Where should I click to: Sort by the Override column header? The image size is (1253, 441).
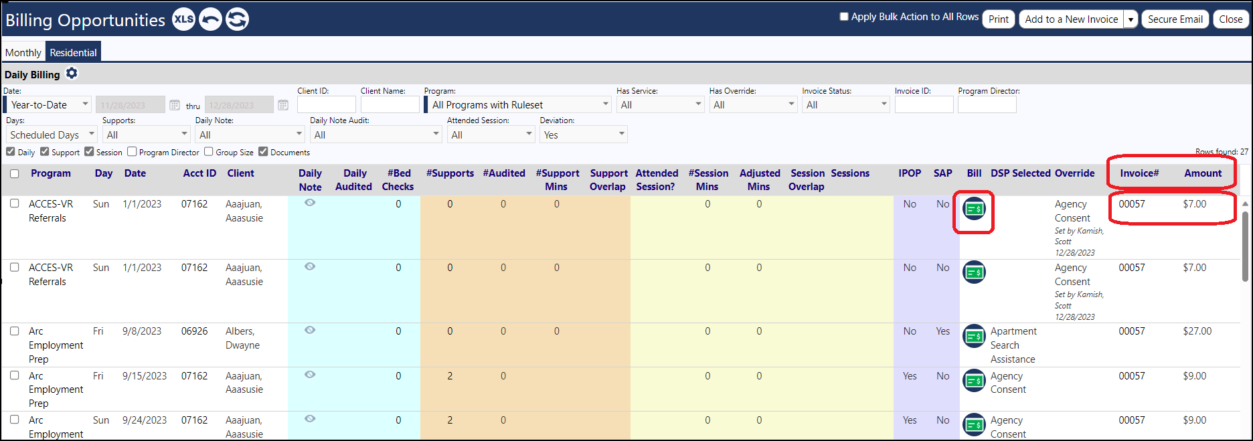point(1075,173)
